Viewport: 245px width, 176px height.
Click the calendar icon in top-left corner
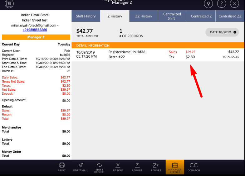[9, 4]
